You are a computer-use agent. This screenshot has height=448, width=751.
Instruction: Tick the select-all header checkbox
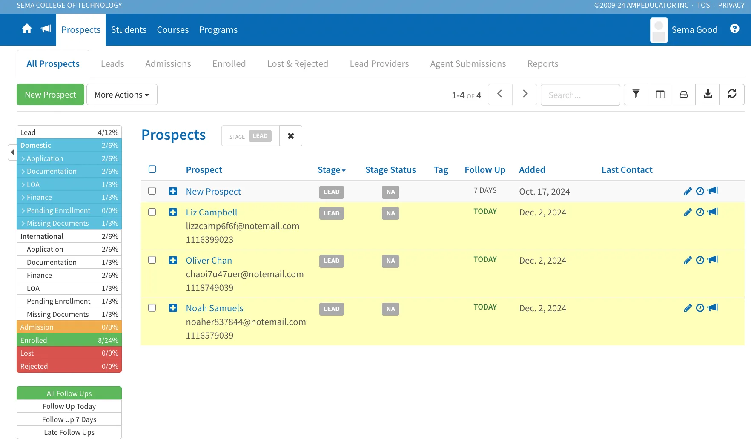152,169
